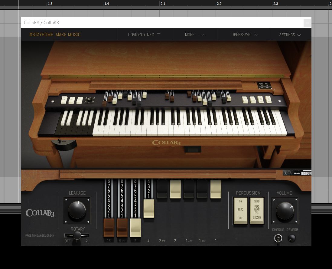332x269 pixels.
Task: Click the 1 3/5 drawbar footage label
Action: tap(189, 241)
